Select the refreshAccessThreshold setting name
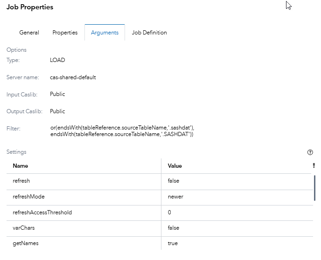 point(42,212)
